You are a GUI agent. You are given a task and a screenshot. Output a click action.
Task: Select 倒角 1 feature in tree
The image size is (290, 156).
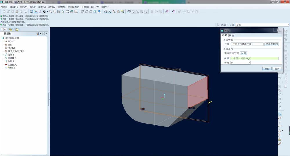11,61
